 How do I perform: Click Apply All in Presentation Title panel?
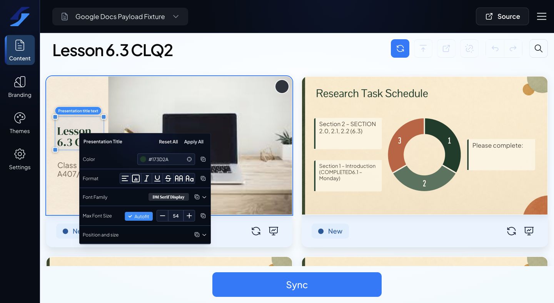coord(194,142)
